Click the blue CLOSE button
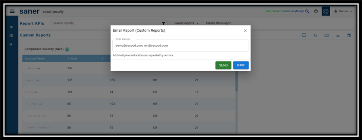The height and width of the screenshot is (140, 362). [241, 65]
